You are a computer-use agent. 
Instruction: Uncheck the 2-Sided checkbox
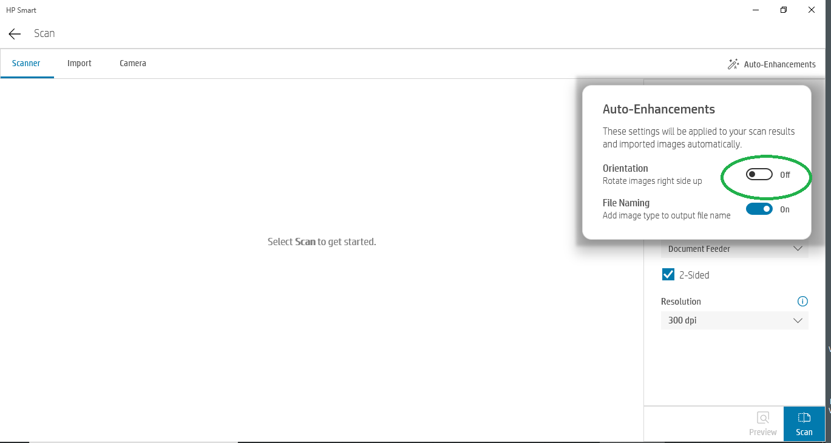pyautogui.click(x=668, y=274)
